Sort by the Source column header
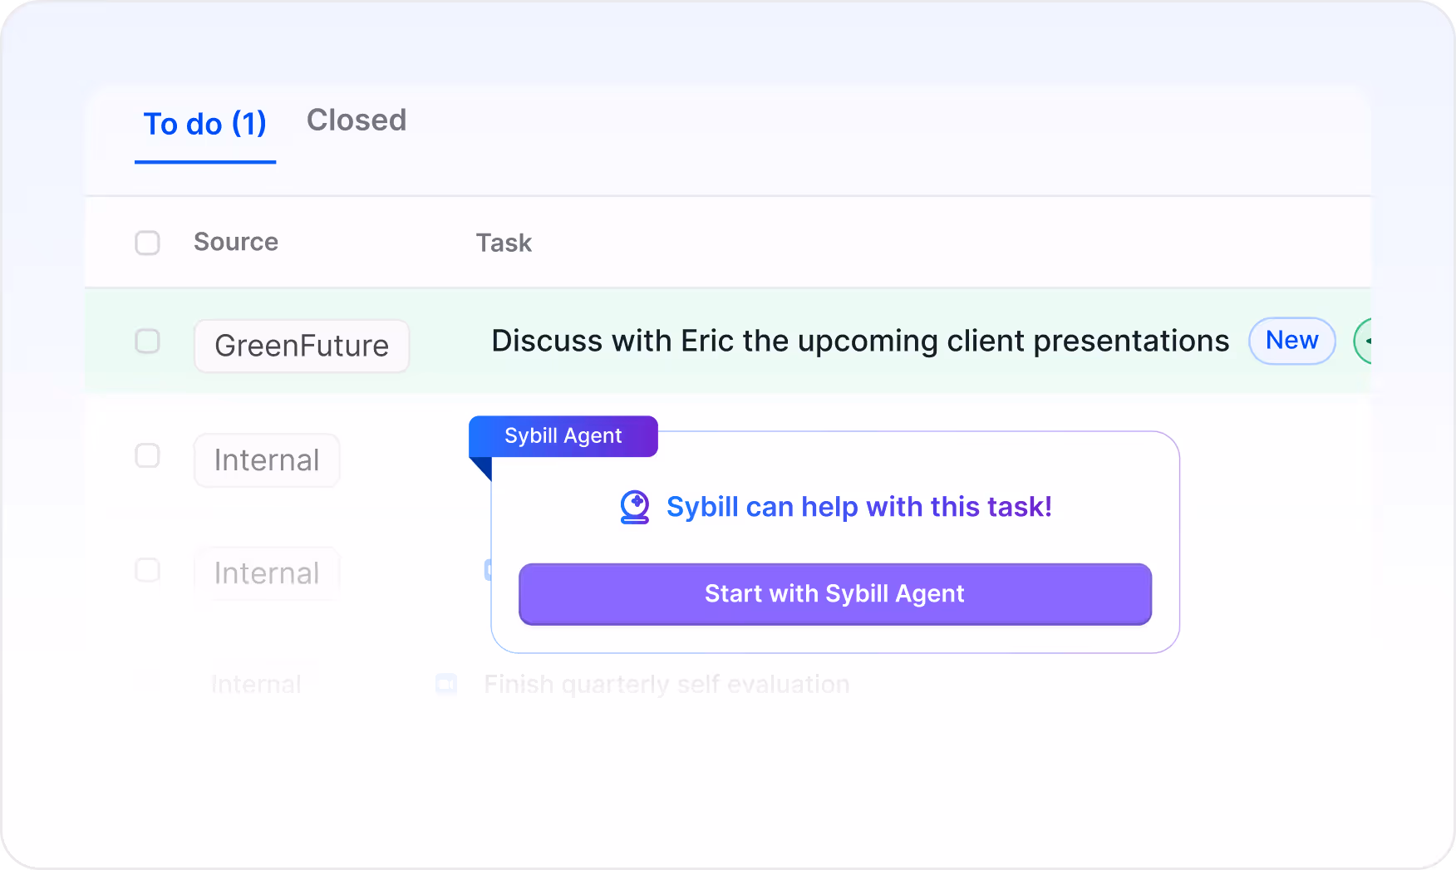Screen dimensions: 1456x870 coord(236,242)
